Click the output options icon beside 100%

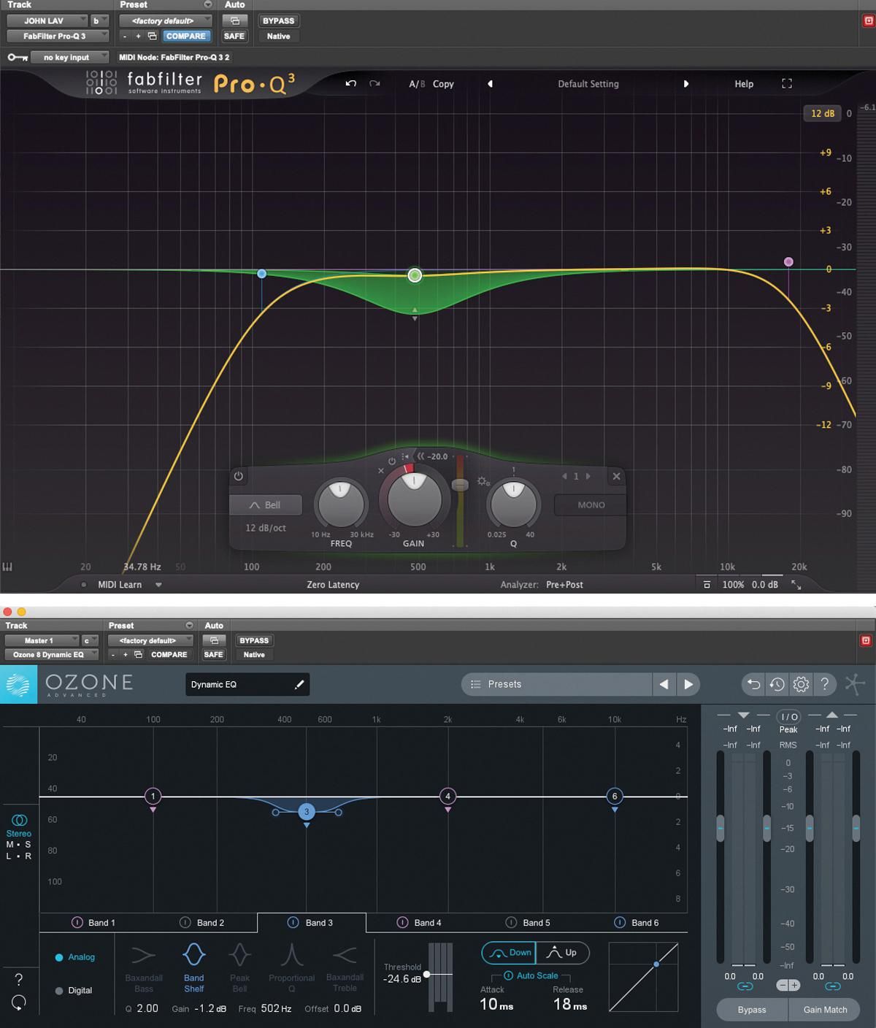click(x=707, y=585)
